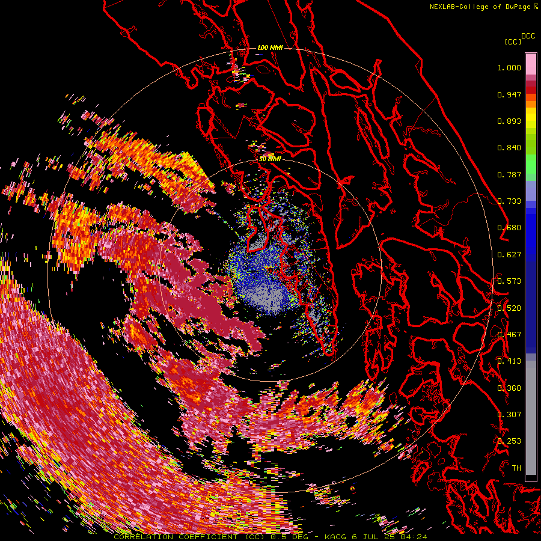Image resolution: width=541 pixels, height=541 pixels.
Task: Select the 0.787 scale value
Action: pos(509,174)
